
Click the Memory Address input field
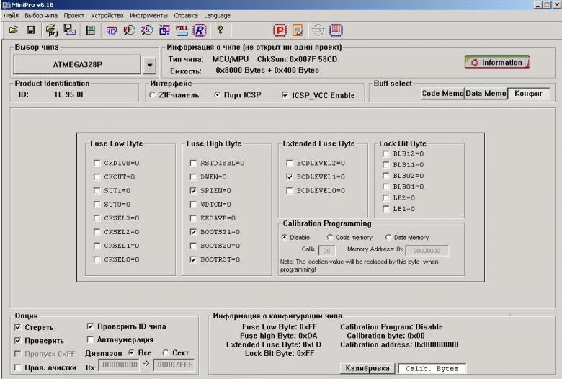(427, 251)
